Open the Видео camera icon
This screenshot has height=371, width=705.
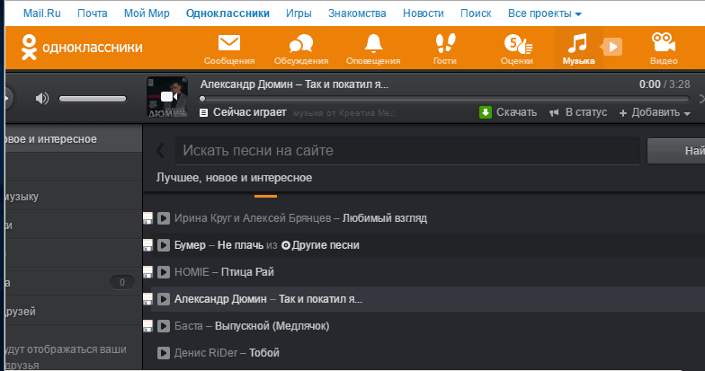click(664, 42)
